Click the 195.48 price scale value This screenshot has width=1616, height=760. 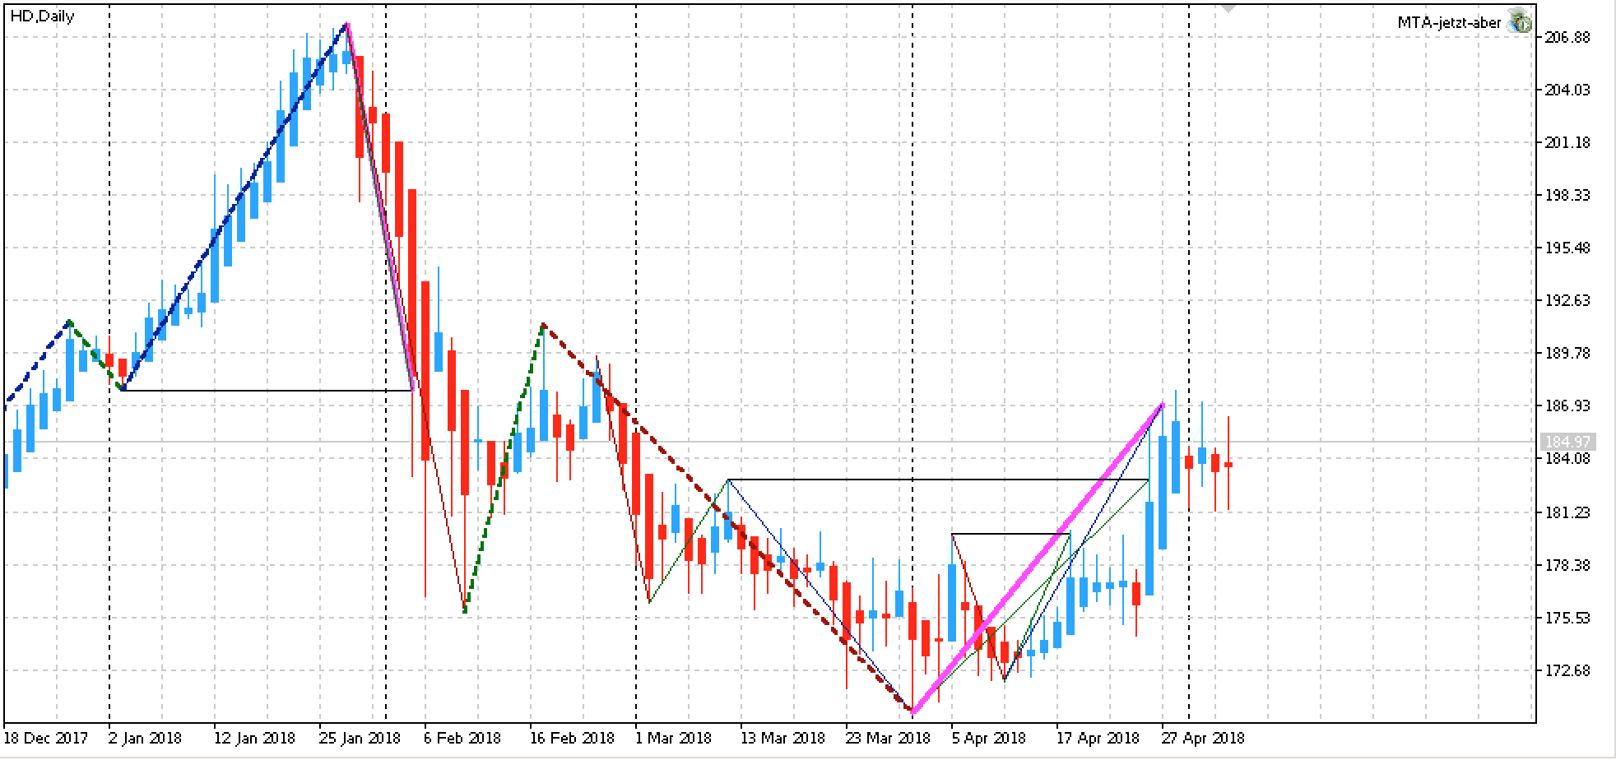pos(1567,248)
